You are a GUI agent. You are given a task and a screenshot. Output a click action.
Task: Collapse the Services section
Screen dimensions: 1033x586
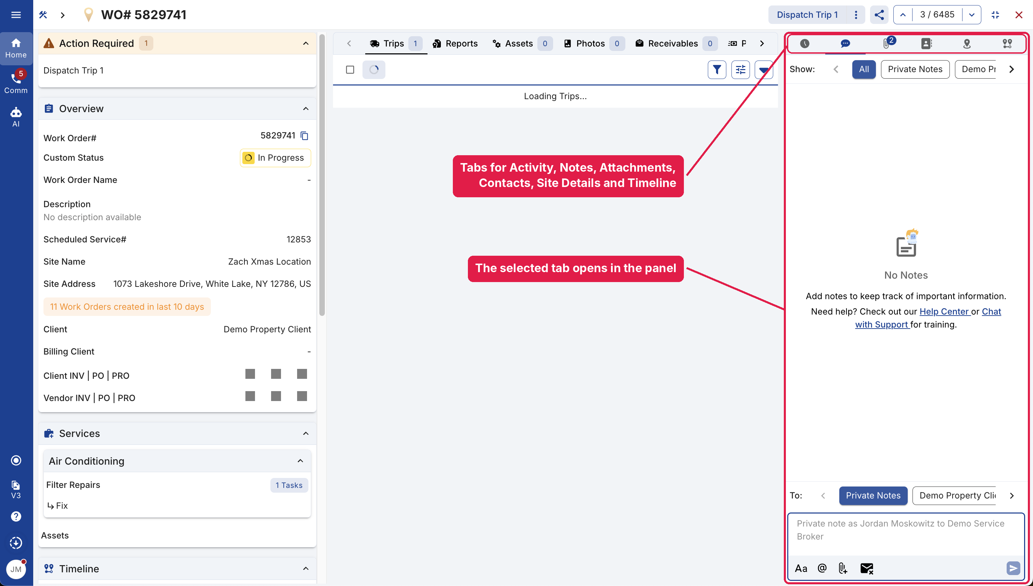pyautogui.click(x=306, y=434)
